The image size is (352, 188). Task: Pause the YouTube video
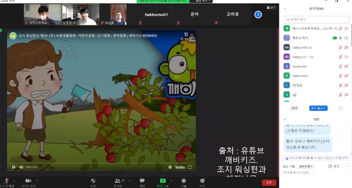point(14,167)
